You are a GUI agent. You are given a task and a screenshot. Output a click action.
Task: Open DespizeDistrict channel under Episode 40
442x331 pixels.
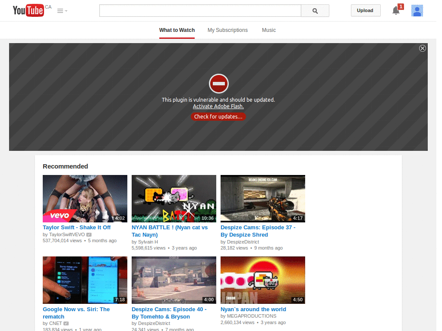coord(154,323)
